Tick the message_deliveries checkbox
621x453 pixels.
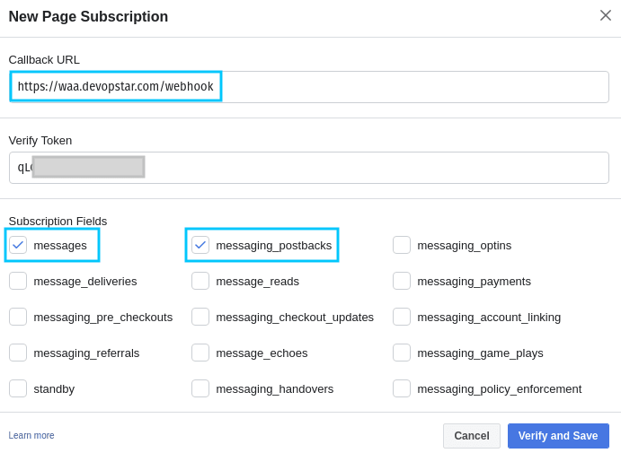pyautogui.click(x=18, y=281)
